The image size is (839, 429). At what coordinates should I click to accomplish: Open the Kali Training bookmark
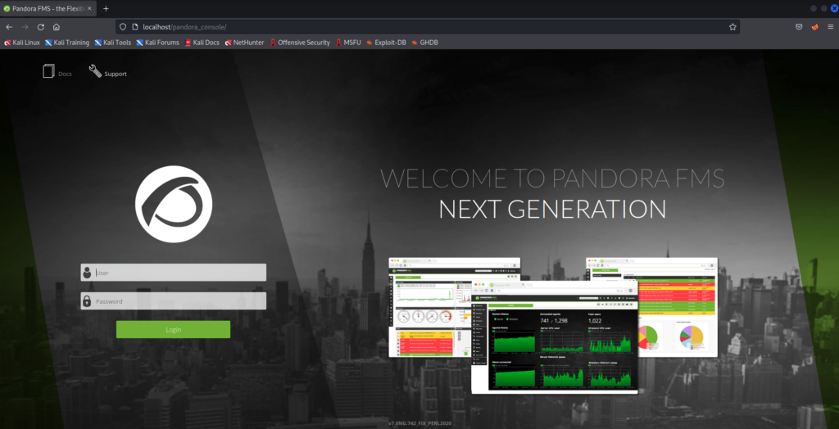67,43
